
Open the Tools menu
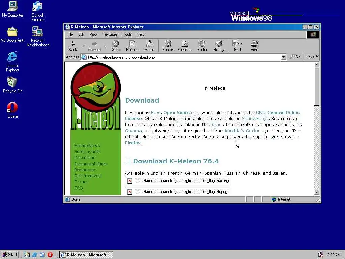coord(127,34)
